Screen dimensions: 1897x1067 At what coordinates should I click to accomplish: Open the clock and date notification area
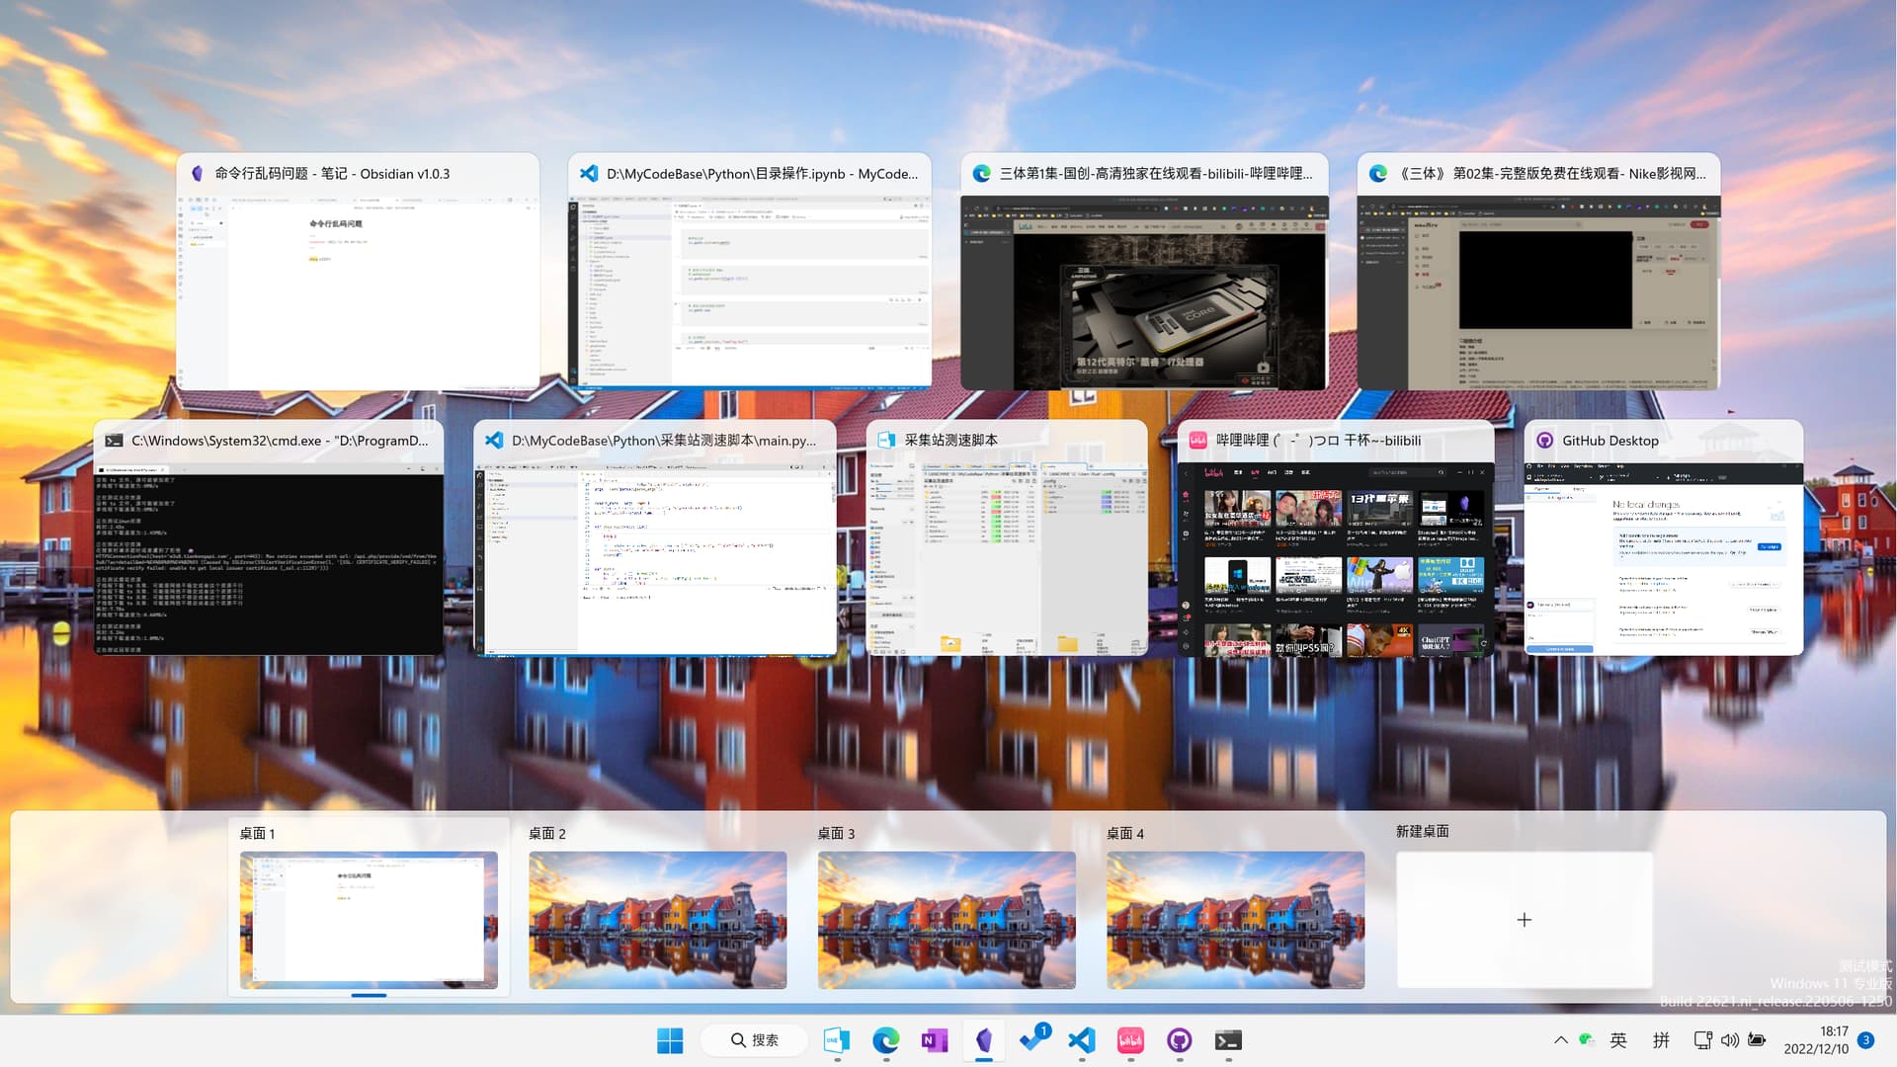[x=1816, y=1040]
